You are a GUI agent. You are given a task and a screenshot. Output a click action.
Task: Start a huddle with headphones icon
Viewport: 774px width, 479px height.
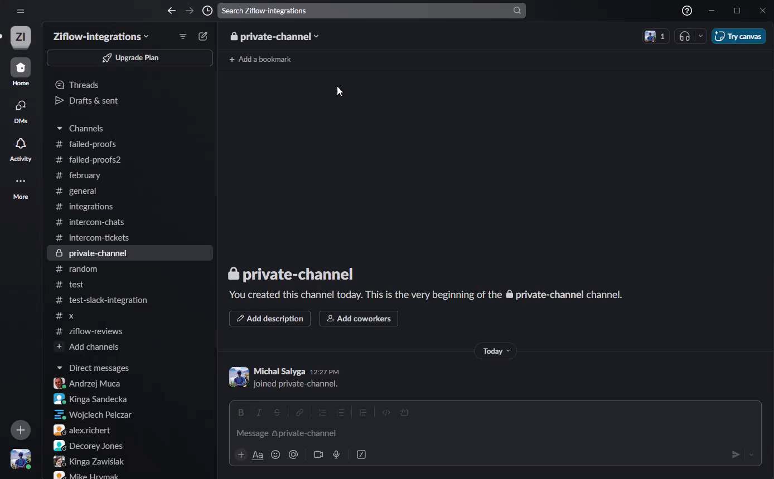coord(685,36)
